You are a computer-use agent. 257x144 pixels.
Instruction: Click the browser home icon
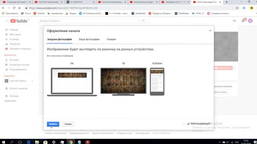pyautogui.click(x=20, y=8)
